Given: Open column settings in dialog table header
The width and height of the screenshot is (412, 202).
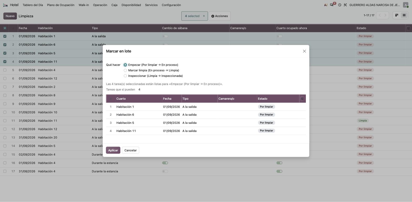Looking at the screenshot, I should [x=302, y=99].
